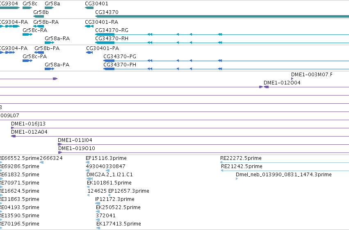Select the Gr58a gene feature

[49, 8]
